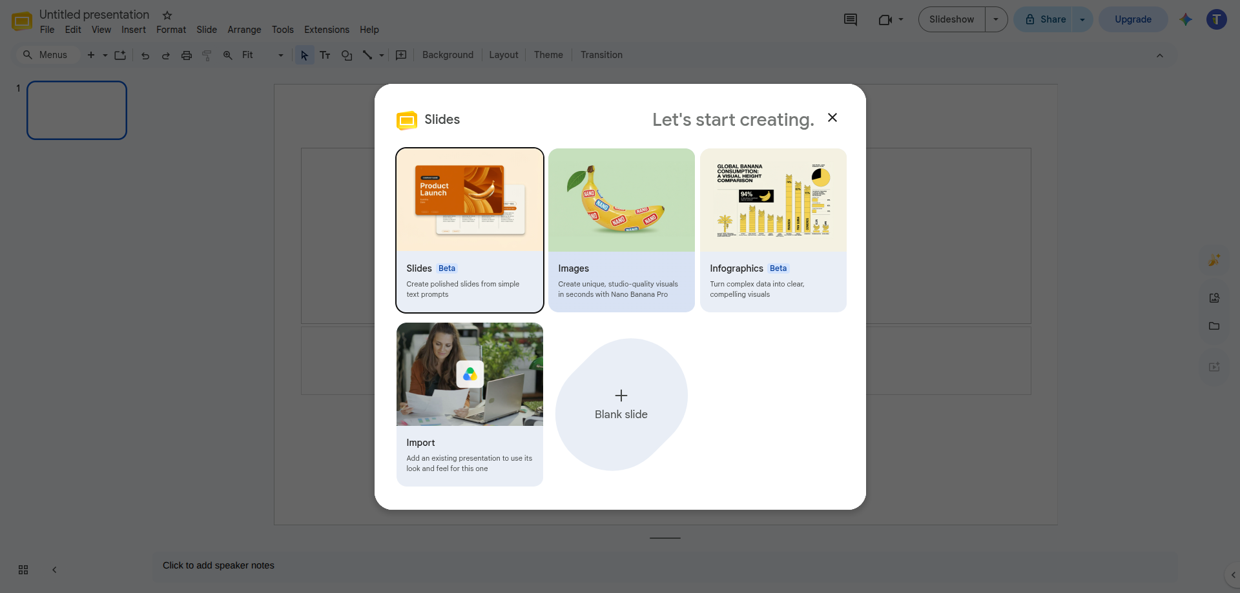The image size is (1240, 593).
Task: Expand the Share dropdown arrow
Action: click(x=1082, y=19)
